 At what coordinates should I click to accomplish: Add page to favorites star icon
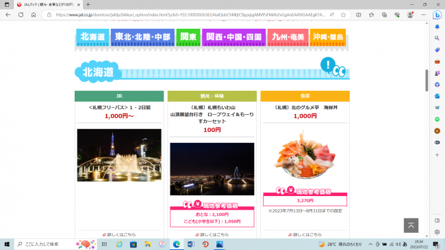344,15
